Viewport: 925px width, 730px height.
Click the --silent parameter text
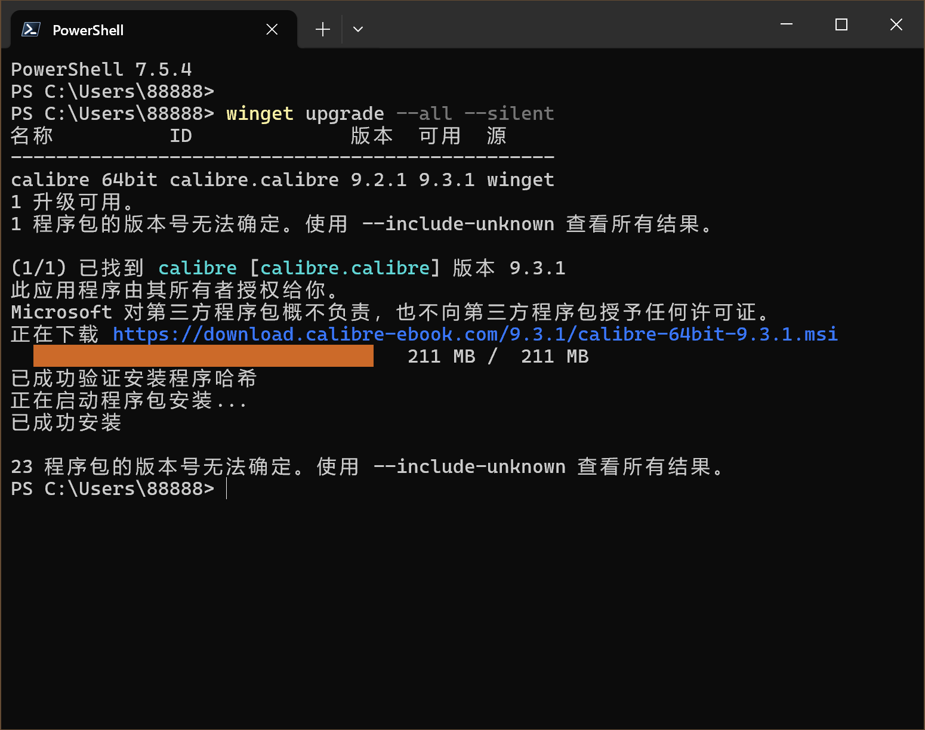(x=509, y=113)
